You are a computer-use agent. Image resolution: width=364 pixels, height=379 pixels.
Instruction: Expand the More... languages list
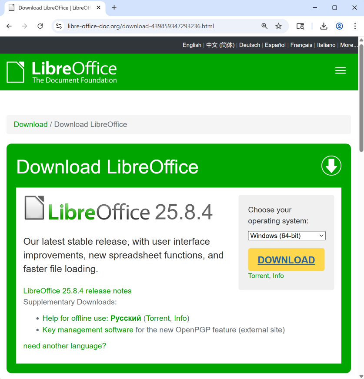[x=349, y=45]
